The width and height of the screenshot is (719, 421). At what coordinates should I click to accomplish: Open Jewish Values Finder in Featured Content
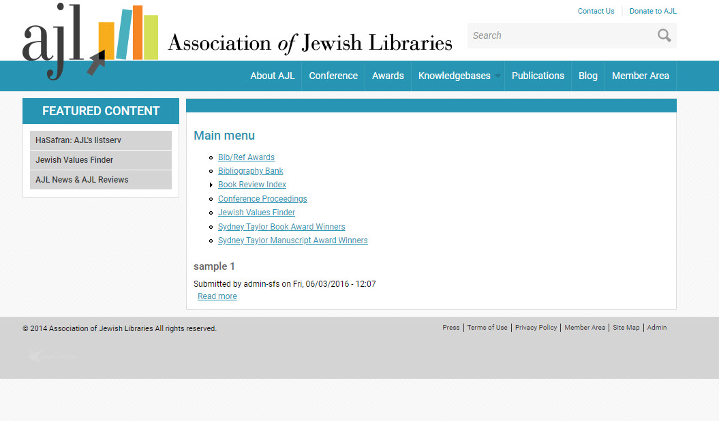tap(101, 160)
